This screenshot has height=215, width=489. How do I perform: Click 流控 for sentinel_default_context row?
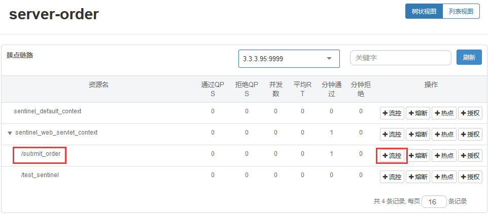click(x=392, y=113)
